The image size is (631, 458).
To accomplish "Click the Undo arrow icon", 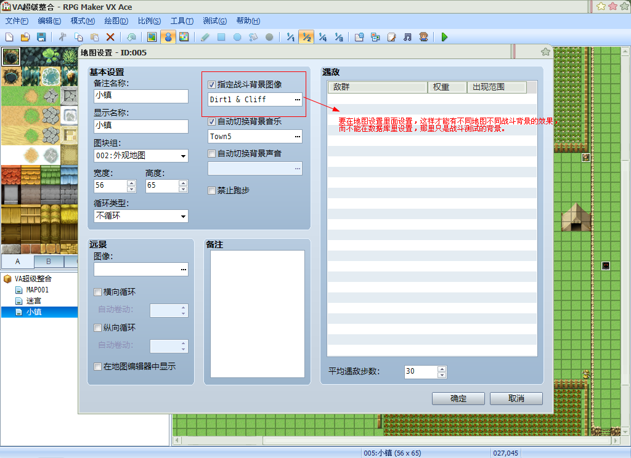I will point(131,37).
